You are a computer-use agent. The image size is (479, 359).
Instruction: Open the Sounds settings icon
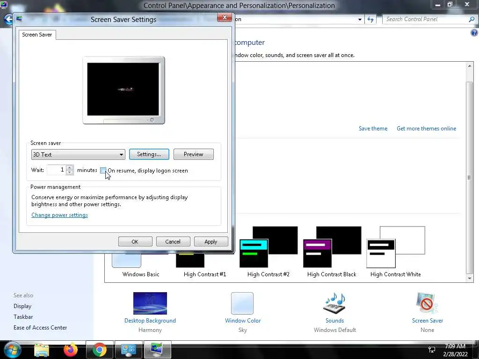(334, 303)
